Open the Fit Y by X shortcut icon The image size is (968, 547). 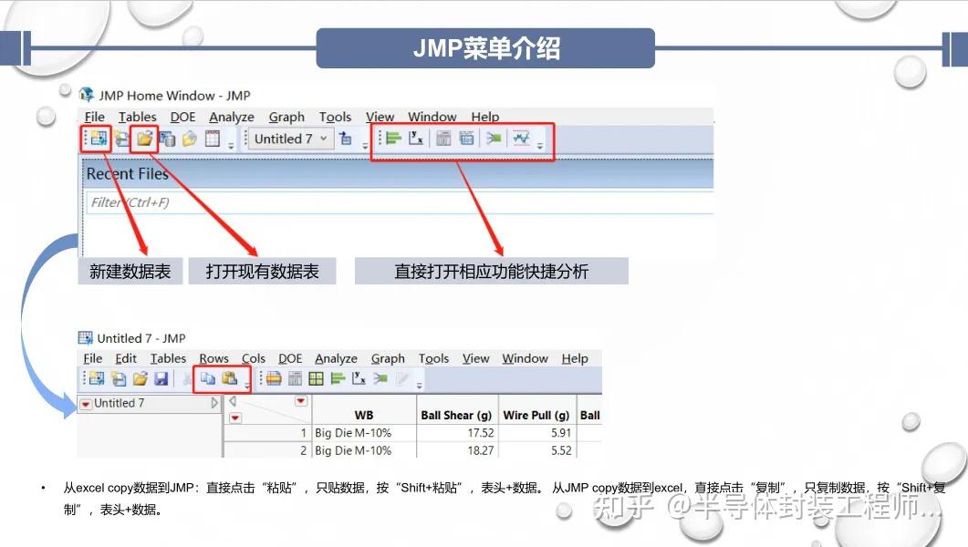pyautogui.click(x=416, y=139)
